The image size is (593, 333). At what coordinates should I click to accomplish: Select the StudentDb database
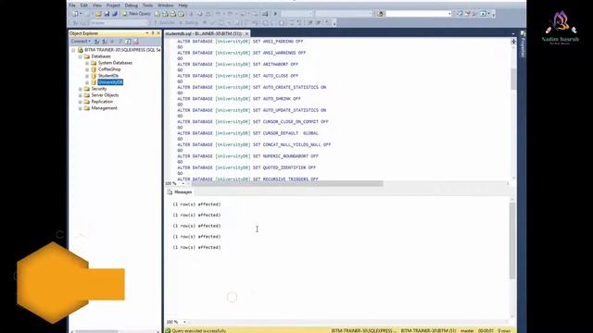point(108,76)
